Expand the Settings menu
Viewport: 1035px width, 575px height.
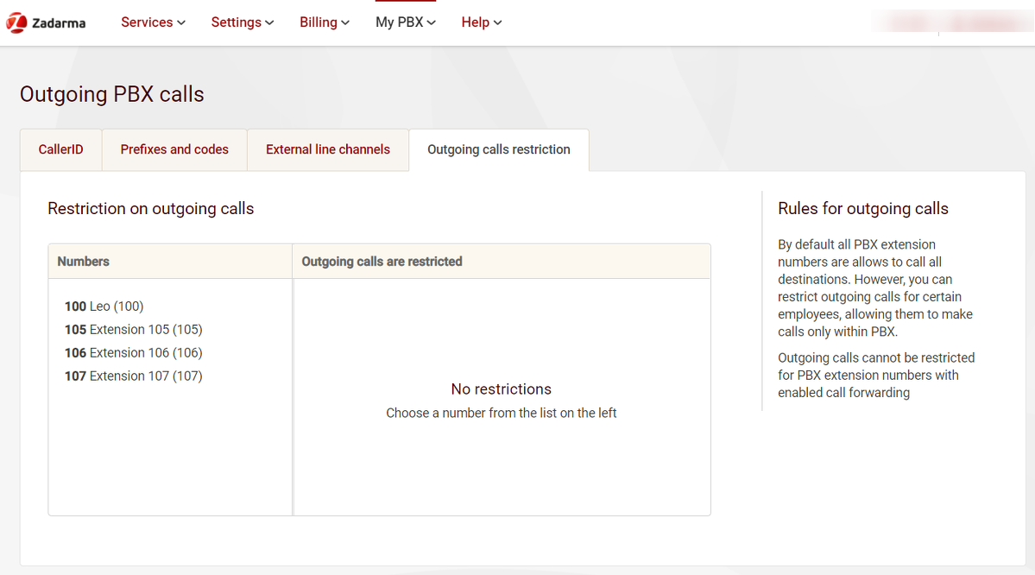click(x=242, y=22)
